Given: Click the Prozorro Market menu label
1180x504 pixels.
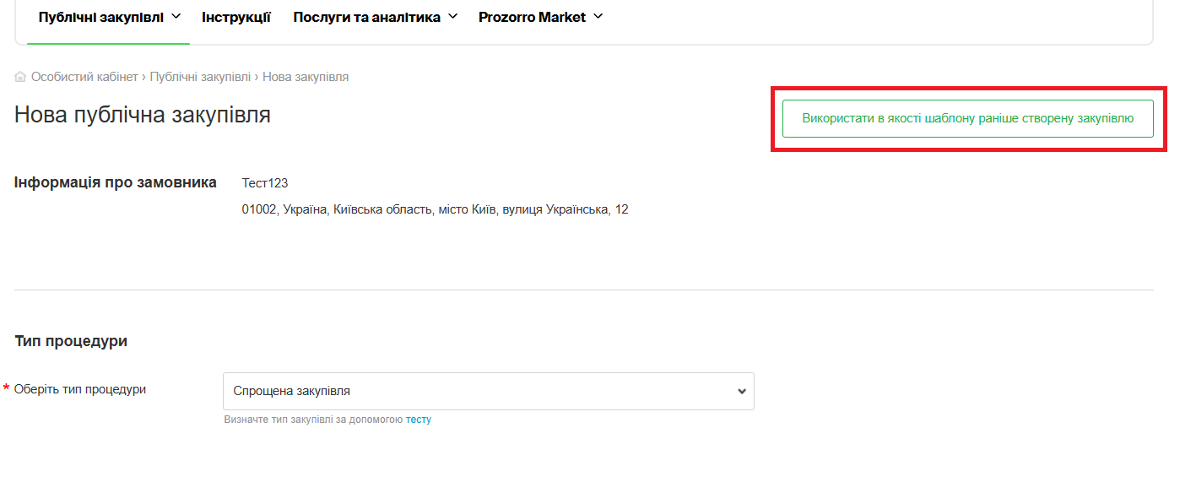Looking at the screenshot, I should point(532,17).
